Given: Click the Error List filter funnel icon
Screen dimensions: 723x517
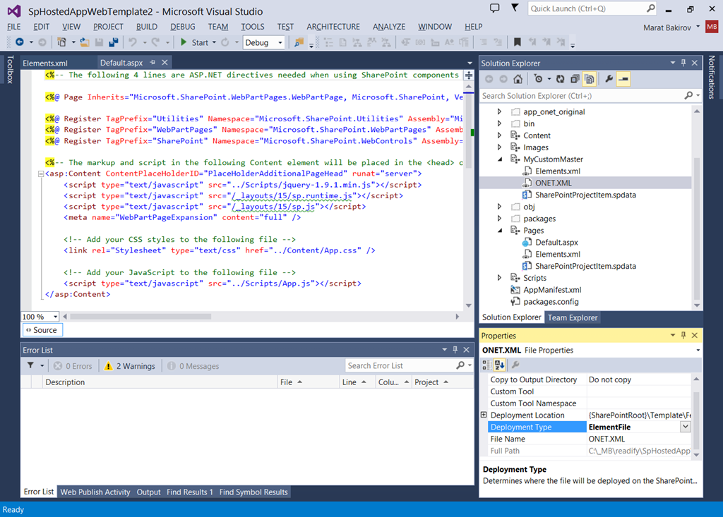Looking at the screenshot, I should 30,365.
